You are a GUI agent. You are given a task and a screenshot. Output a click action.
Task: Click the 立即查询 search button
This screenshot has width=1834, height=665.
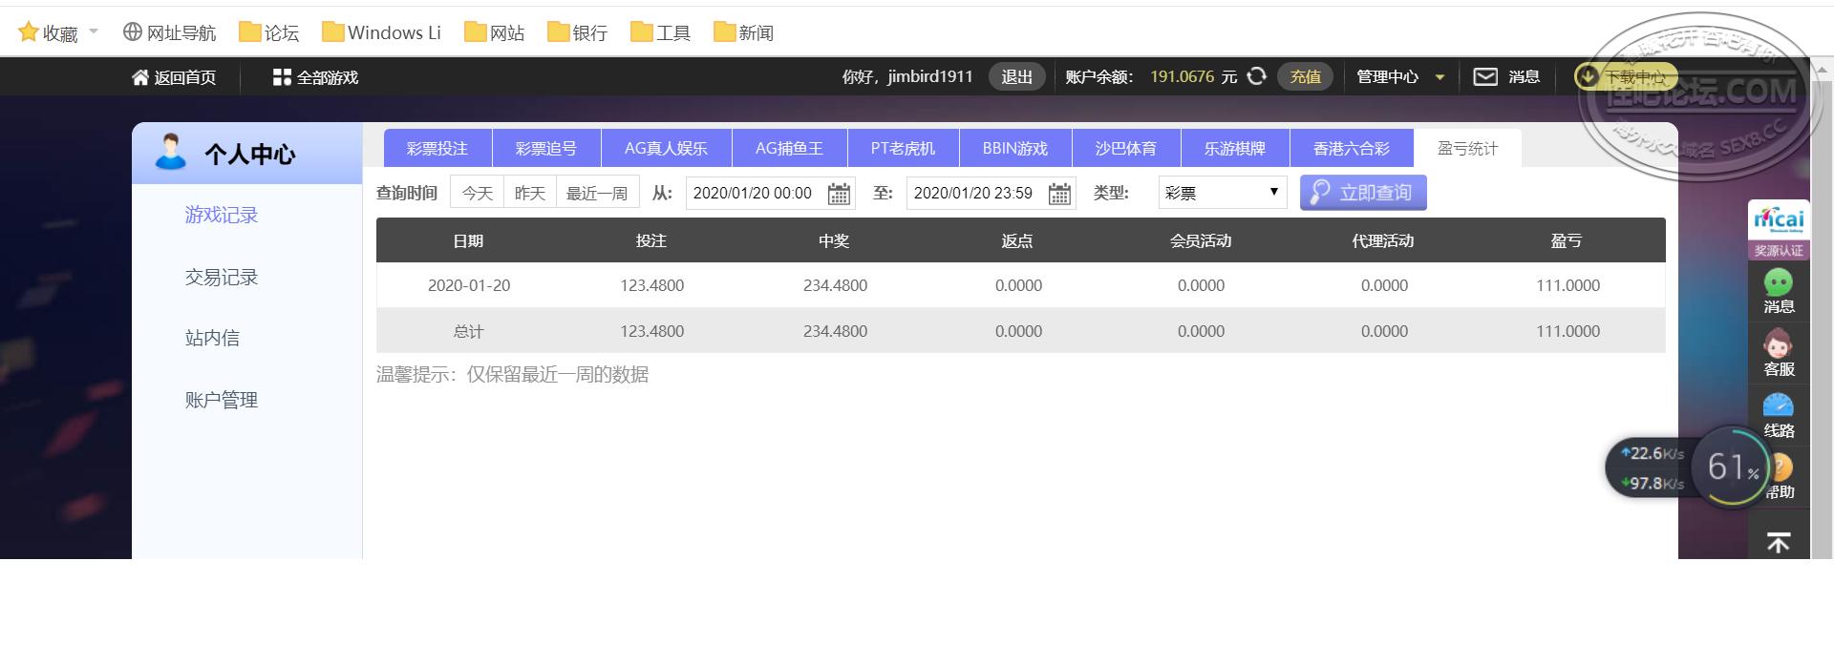pyautogui.click(x=1363, y=193)
